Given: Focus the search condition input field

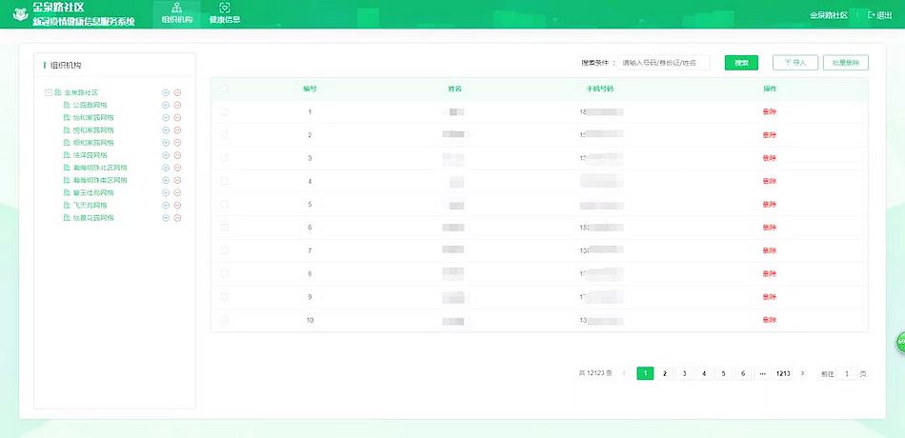Looking at the screenshot, I should [664, 62].
